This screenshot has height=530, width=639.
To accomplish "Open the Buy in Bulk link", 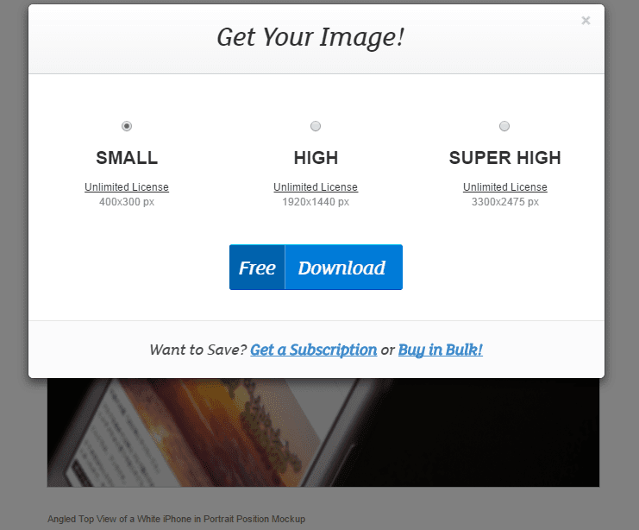I will pyautogui.click(x=441, y=350).
